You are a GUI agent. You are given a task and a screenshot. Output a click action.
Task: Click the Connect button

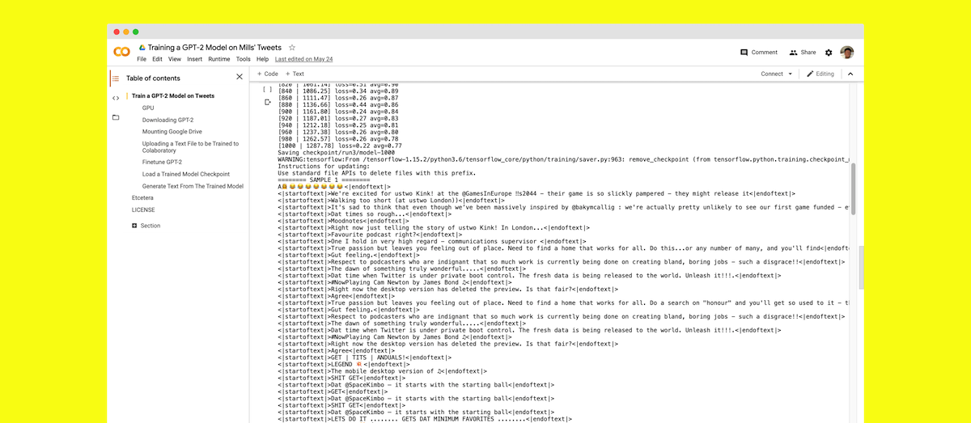(772, 74)
